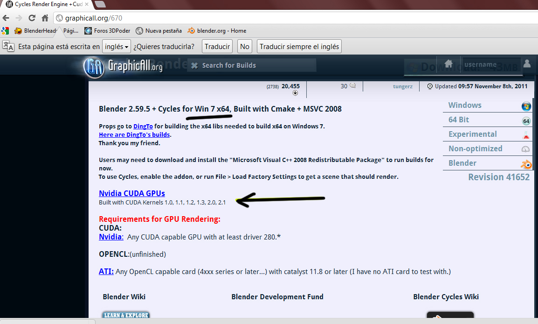
Task: Click the graphicall.org/670 address bar
Action: pyautogui.click(x=295, y=18)
